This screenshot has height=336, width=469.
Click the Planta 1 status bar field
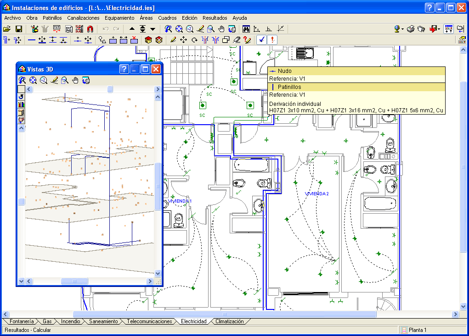coord(433,330)
